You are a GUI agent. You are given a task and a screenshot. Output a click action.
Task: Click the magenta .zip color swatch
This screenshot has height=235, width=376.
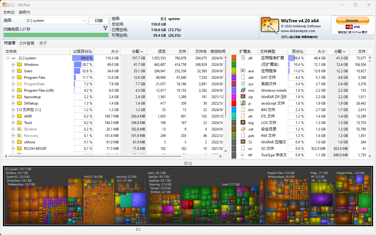click(x=234, y=97)
